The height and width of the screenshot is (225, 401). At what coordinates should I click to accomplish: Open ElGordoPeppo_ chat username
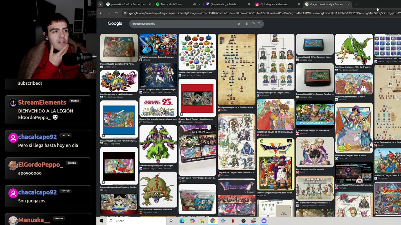tap(41, 165)
